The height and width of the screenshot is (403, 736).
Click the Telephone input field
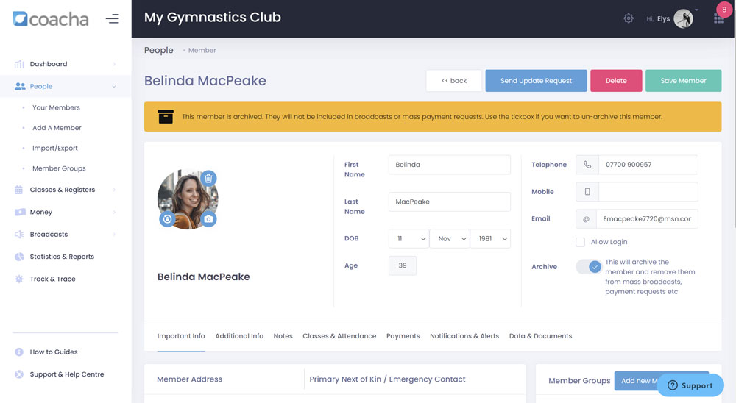click(x=648, y=165)
